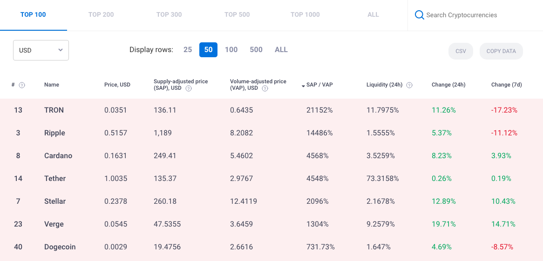Show help for Supply-adjusted price column
The height and width of the screenshot is (261, 543).
(189, 88)
